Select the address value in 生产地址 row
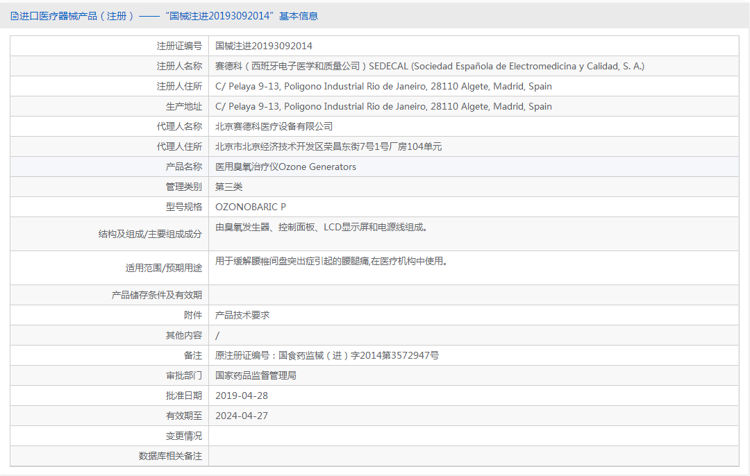 point(383,106)
